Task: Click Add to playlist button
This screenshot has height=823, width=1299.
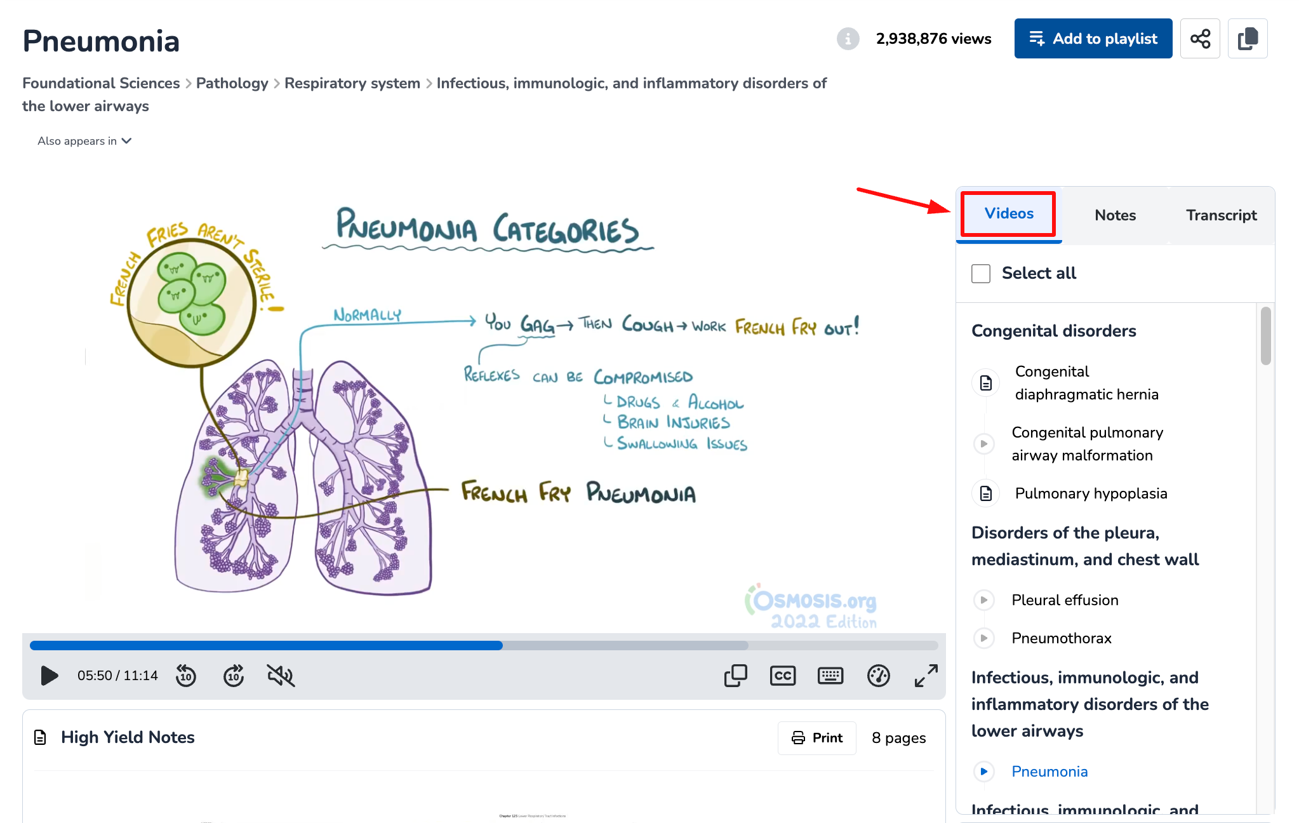Action: 1093,39
